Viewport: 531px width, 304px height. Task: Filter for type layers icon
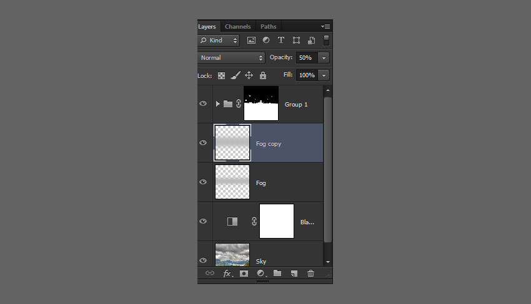281,40
